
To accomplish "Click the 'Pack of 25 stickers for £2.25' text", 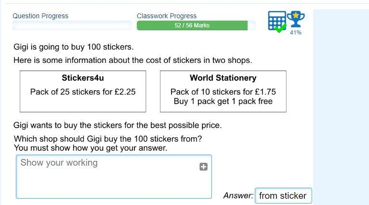I will [x=83, y=92].
